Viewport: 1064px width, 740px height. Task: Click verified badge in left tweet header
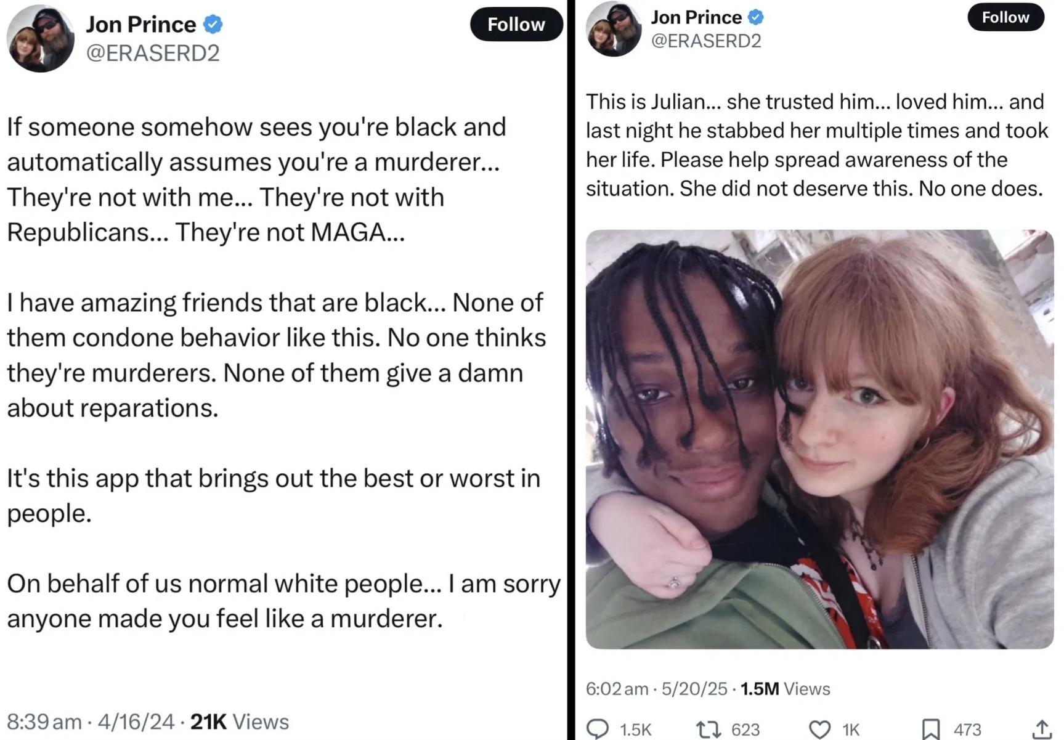point(213,24)
